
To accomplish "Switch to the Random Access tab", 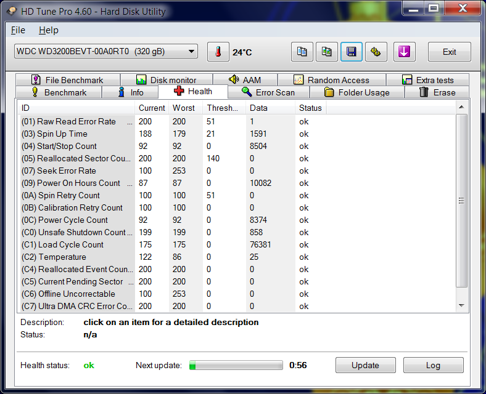I will coord(332,80).
